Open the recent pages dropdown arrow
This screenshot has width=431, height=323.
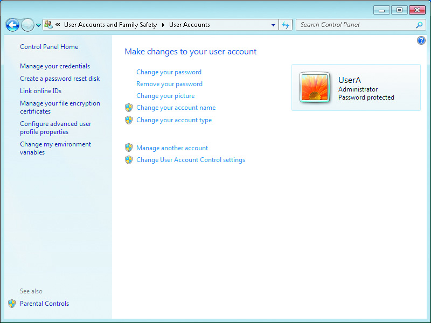pos(38,25)
